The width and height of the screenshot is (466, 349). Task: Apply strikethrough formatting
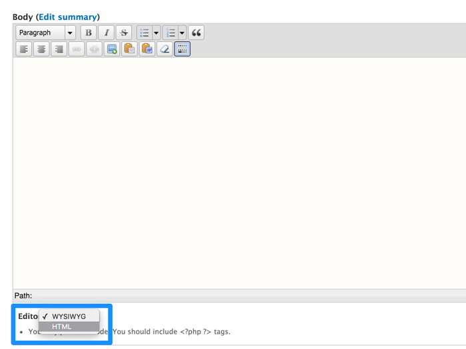pyautogui.click(x=124, y=33)
